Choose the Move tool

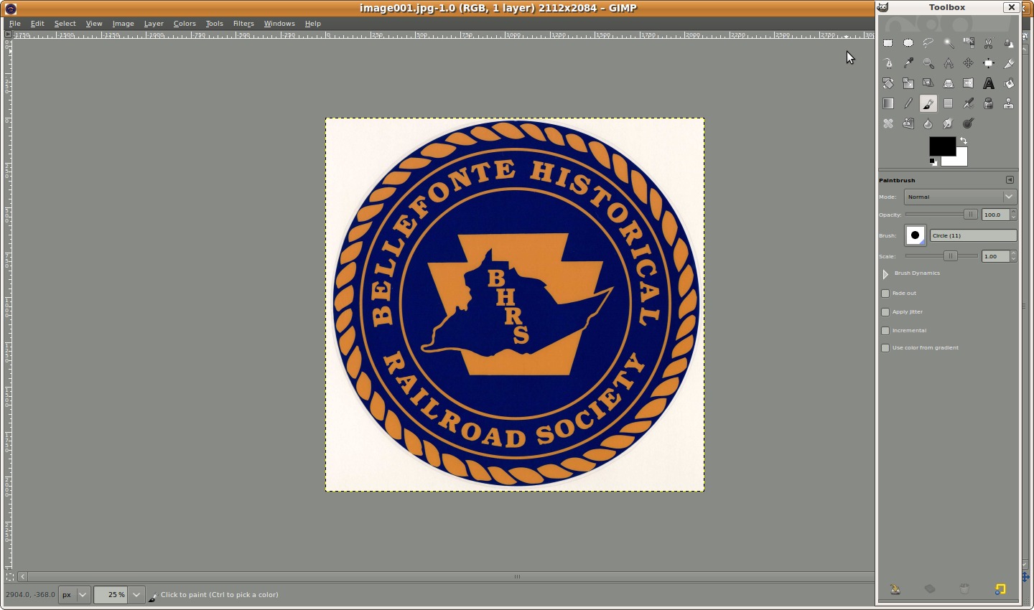pyautogui.click(x=969, y=63)
